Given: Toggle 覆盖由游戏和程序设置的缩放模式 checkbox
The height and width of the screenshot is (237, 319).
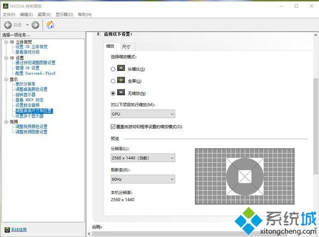Looking at the screenshot, I should (x=113, y=126).
